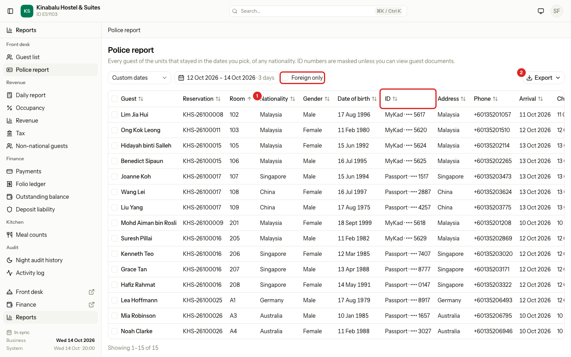Sort by Guest column arrows
The height and width of the screenshot is (357, 571).
pyautogui.click(x=141, y=99)
